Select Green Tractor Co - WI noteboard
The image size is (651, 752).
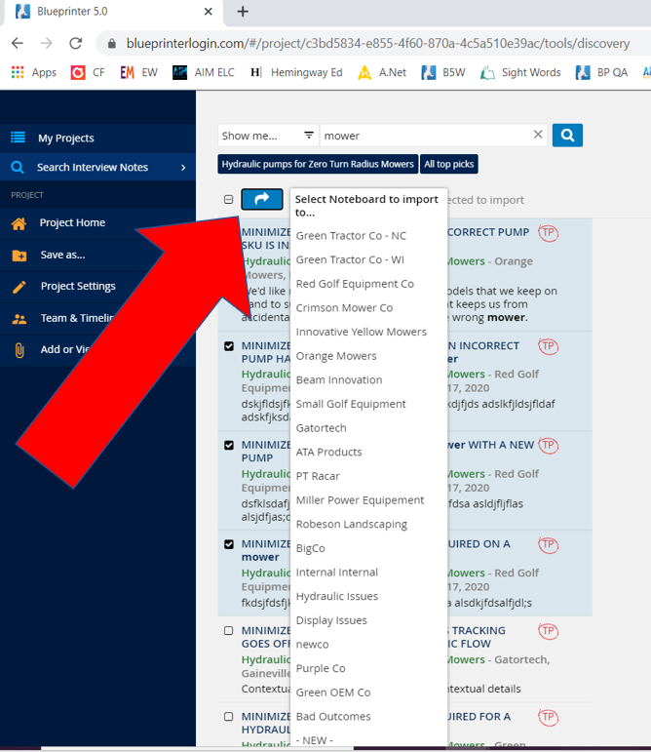pos(350,260)
